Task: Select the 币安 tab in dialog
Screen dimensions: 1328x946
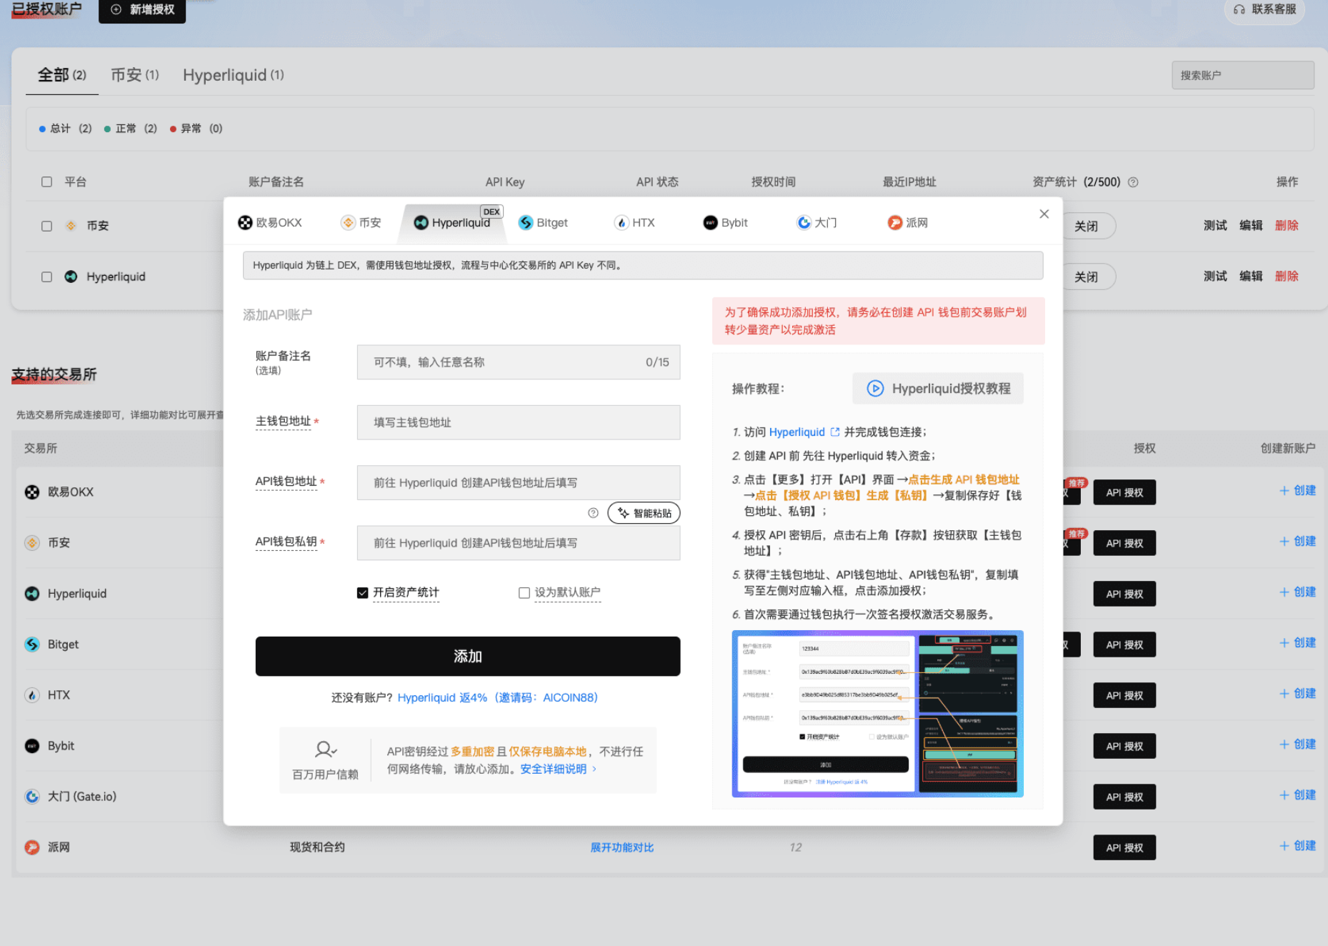Action: pyautogui.click(x=361, y=223)
